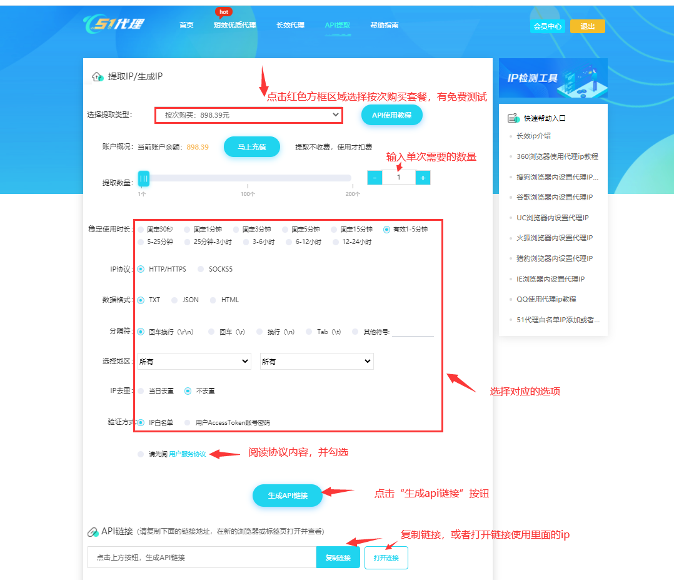Select HTML data format
674x580 pixels.
[213, 300]
